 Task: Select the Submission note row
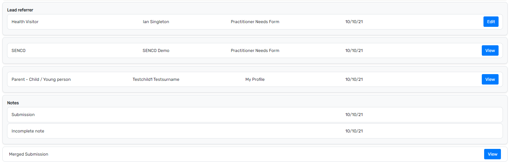pos(23,115)
